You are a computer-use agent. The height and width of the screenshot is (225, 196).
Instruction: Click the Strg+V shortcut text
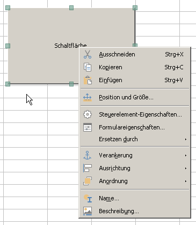[x=173, y=80]
